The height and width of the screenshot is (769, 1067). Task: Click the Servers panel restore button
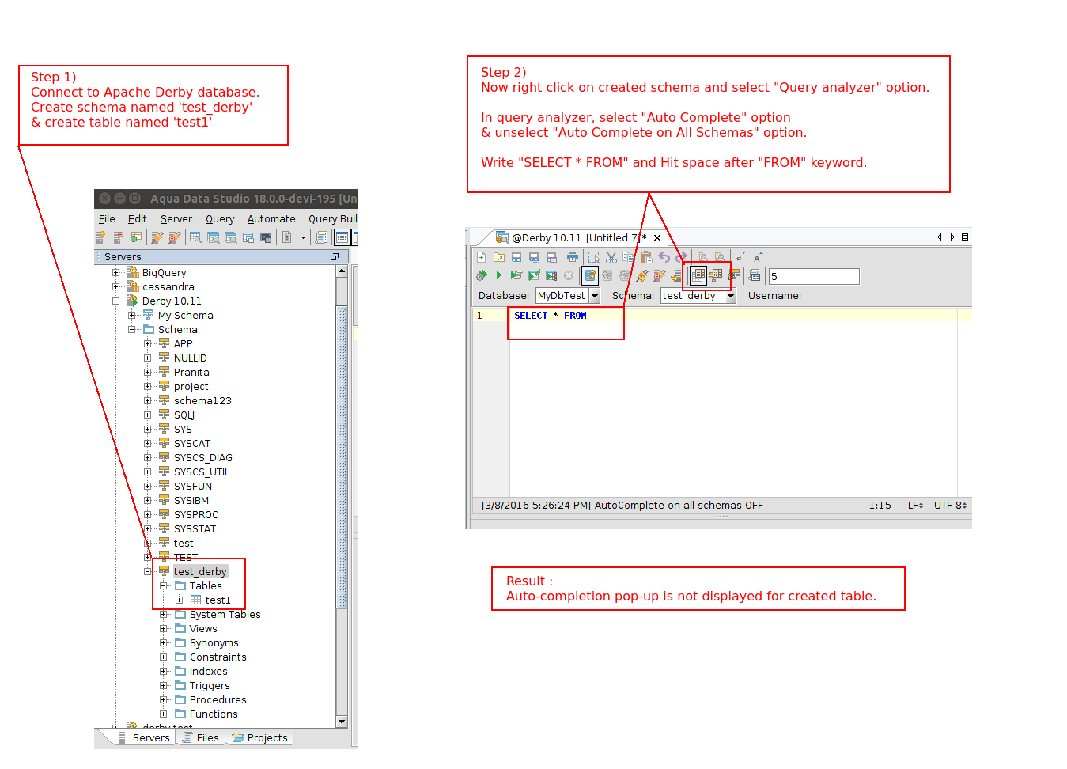(x=335, y=256)
